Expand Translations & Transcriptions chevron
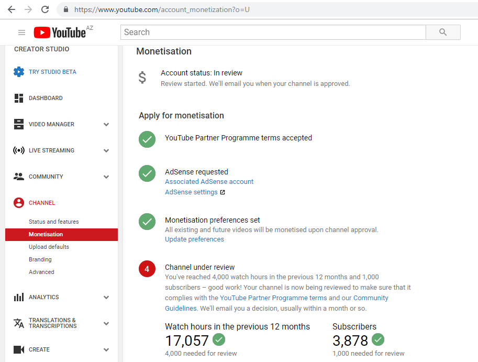 click(x=106, y=324)
